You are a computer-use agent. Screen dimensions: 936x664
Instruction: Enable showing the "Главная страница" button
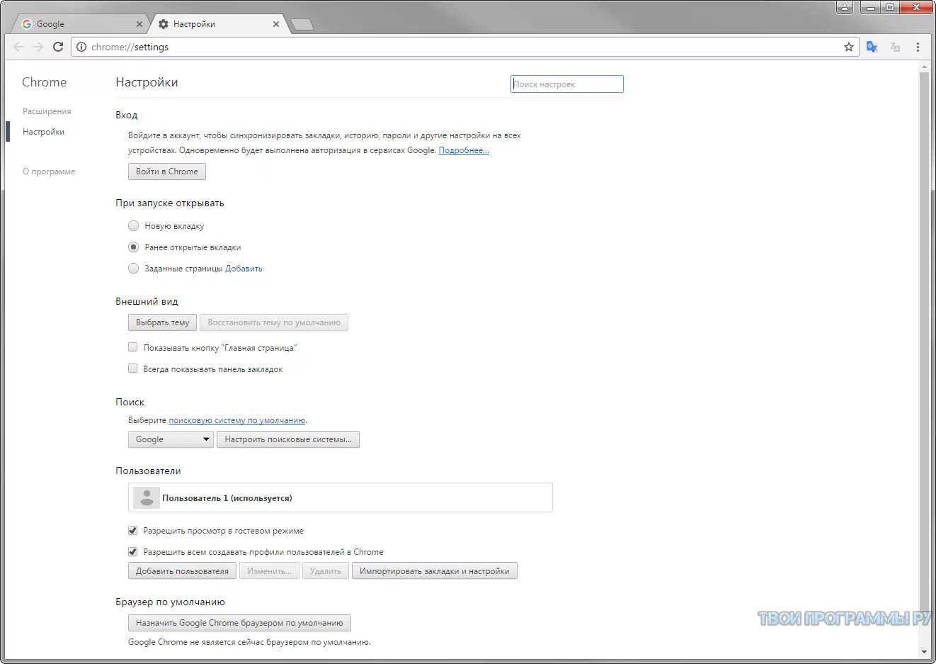click(x=132, y=347)
